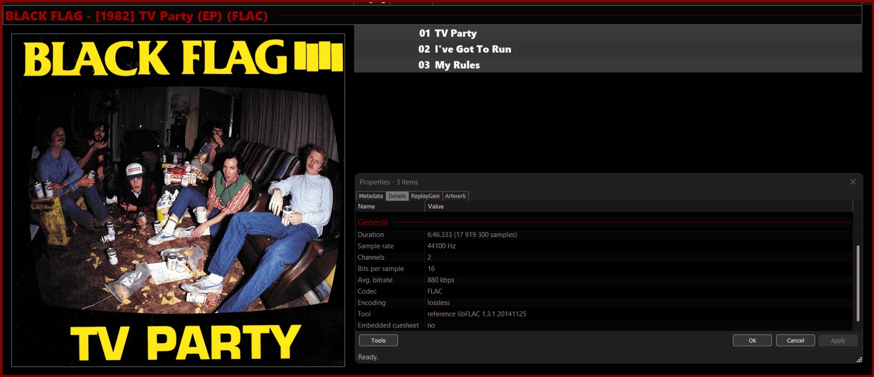Select track 02 I've Got To Run
This screenshot has height=377, width=874.
(x=608, y=49)
